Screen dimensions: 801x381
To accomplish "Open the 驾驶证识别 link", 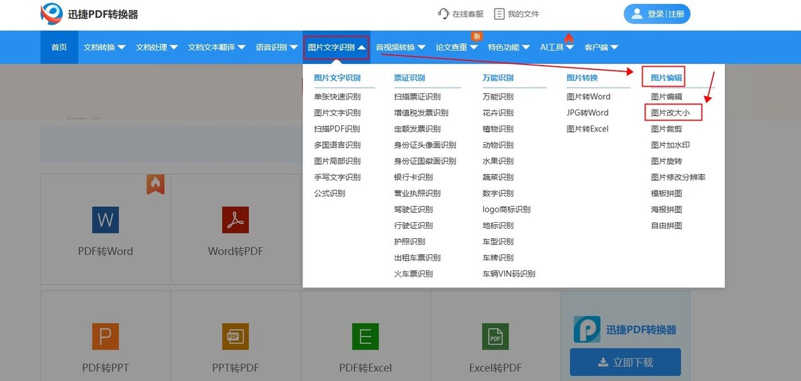I will [413, 209].
